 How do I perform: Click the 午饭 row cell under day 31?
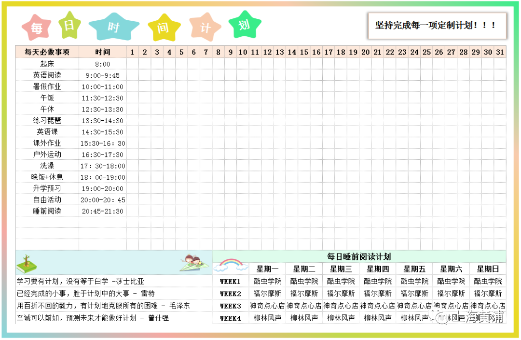pyautogui.click(x=500, y=98)
